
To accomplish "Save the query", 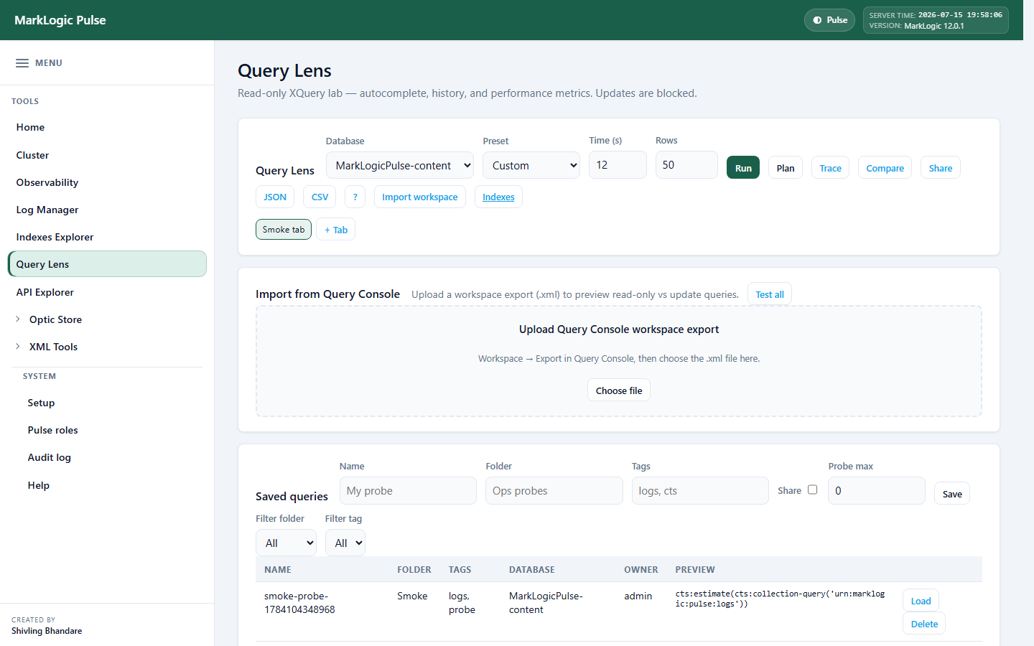I will pos(952,494).
